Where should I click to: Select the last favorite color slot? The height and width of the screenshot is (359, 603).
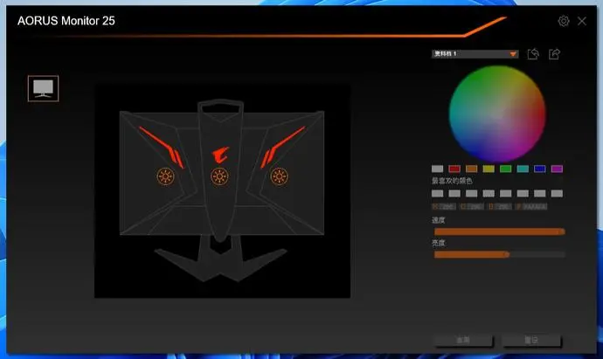pos(557,193)
